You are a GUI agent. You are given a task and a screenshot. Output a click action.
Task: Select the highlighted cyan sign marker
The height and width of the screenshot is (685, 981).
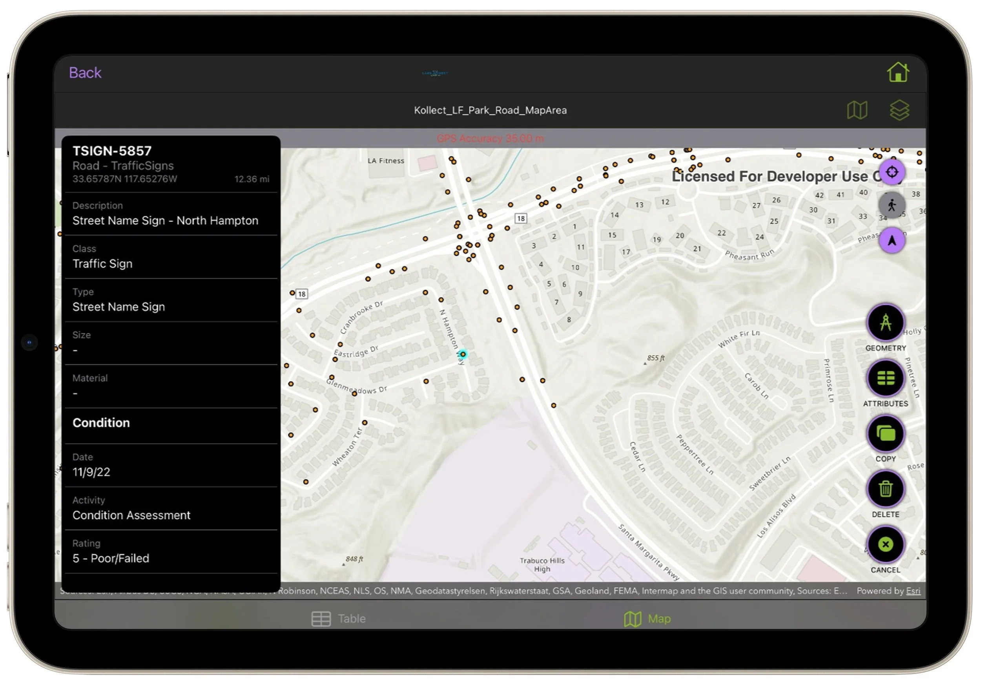(x=463, y=354)
